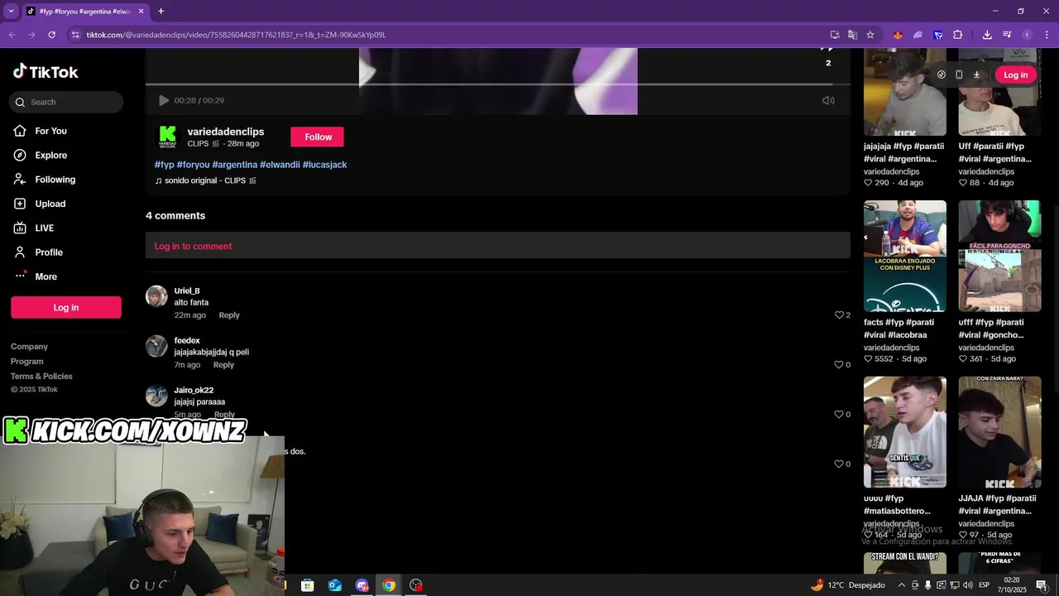Open the browser tab search dropdown

tap(11, 12)
